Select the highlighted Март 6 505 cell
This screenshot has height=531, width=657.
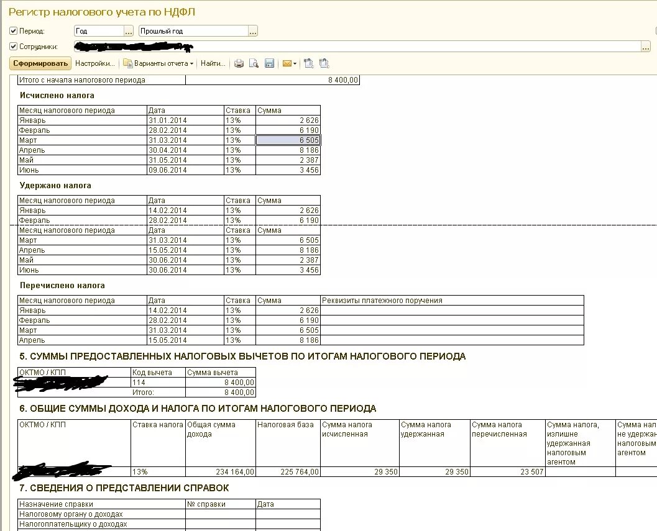288,140
